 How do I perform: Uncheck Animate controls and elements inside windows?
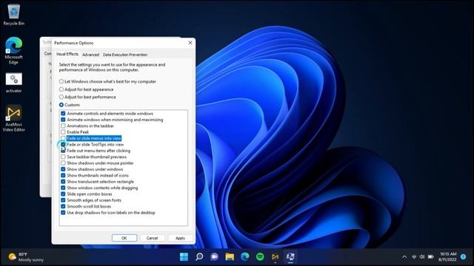pos(63,113)
